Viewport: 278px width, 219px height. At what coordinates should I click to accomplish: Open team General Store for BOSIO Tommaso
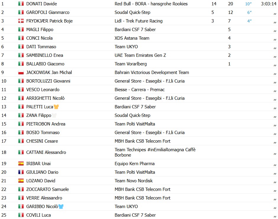[x=149, y=132]
